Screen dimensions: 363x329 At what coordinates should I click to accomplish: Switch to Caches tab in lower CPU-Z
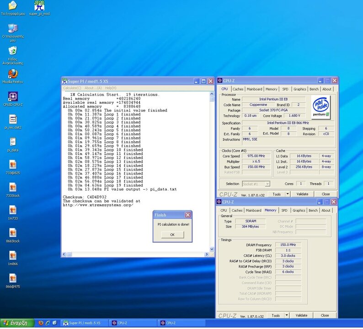[x=237, y=210]
